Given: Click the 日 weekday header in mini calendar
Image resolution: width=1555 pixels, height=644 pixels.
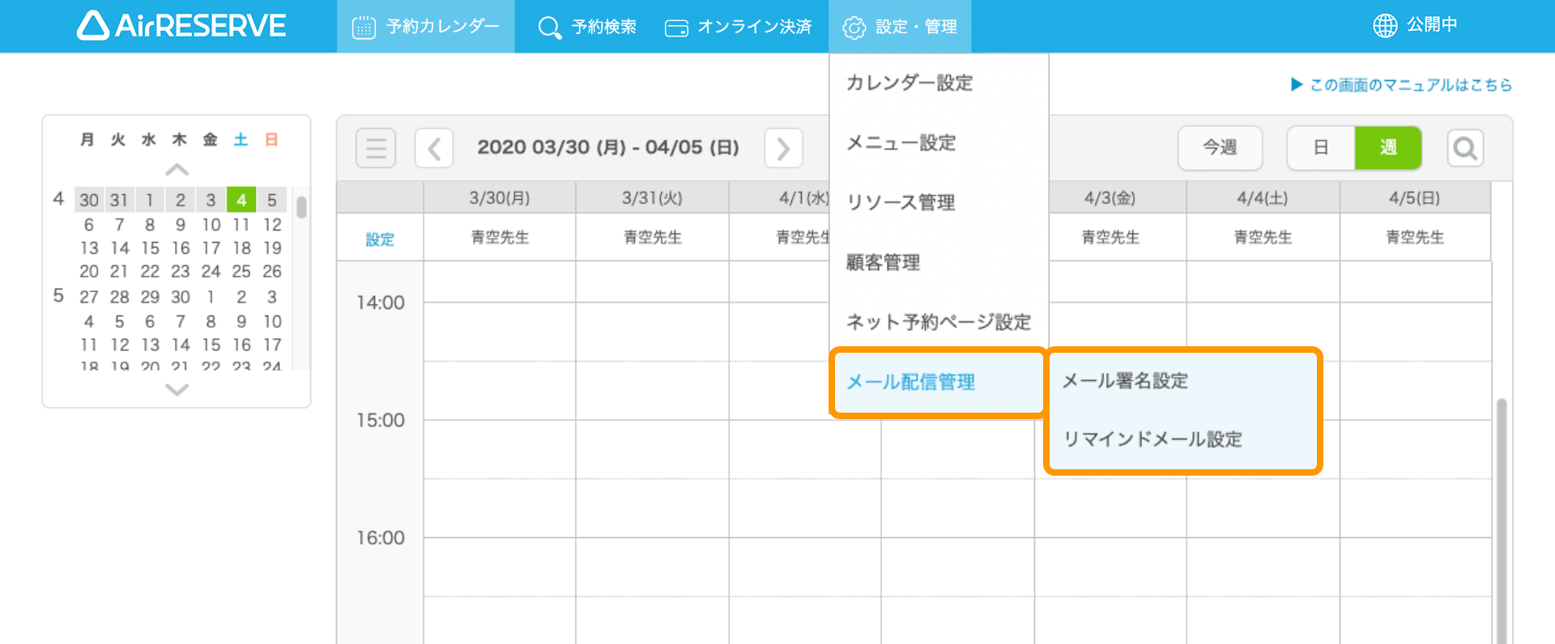Looking at the screenshot, I should click(x=271, y=140).
